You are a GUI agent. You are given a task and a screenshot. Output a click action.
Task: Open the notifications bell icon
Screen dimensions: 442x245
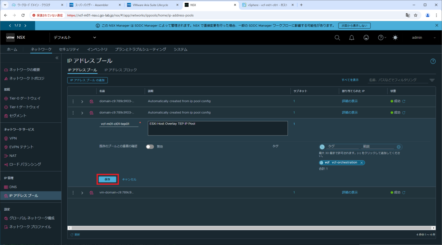point(352,38)
